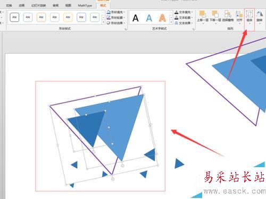Screen dimensions: 266x199
Task: Apply the fourth gray-outlined Abc shape style
Action: coord(55,18)
